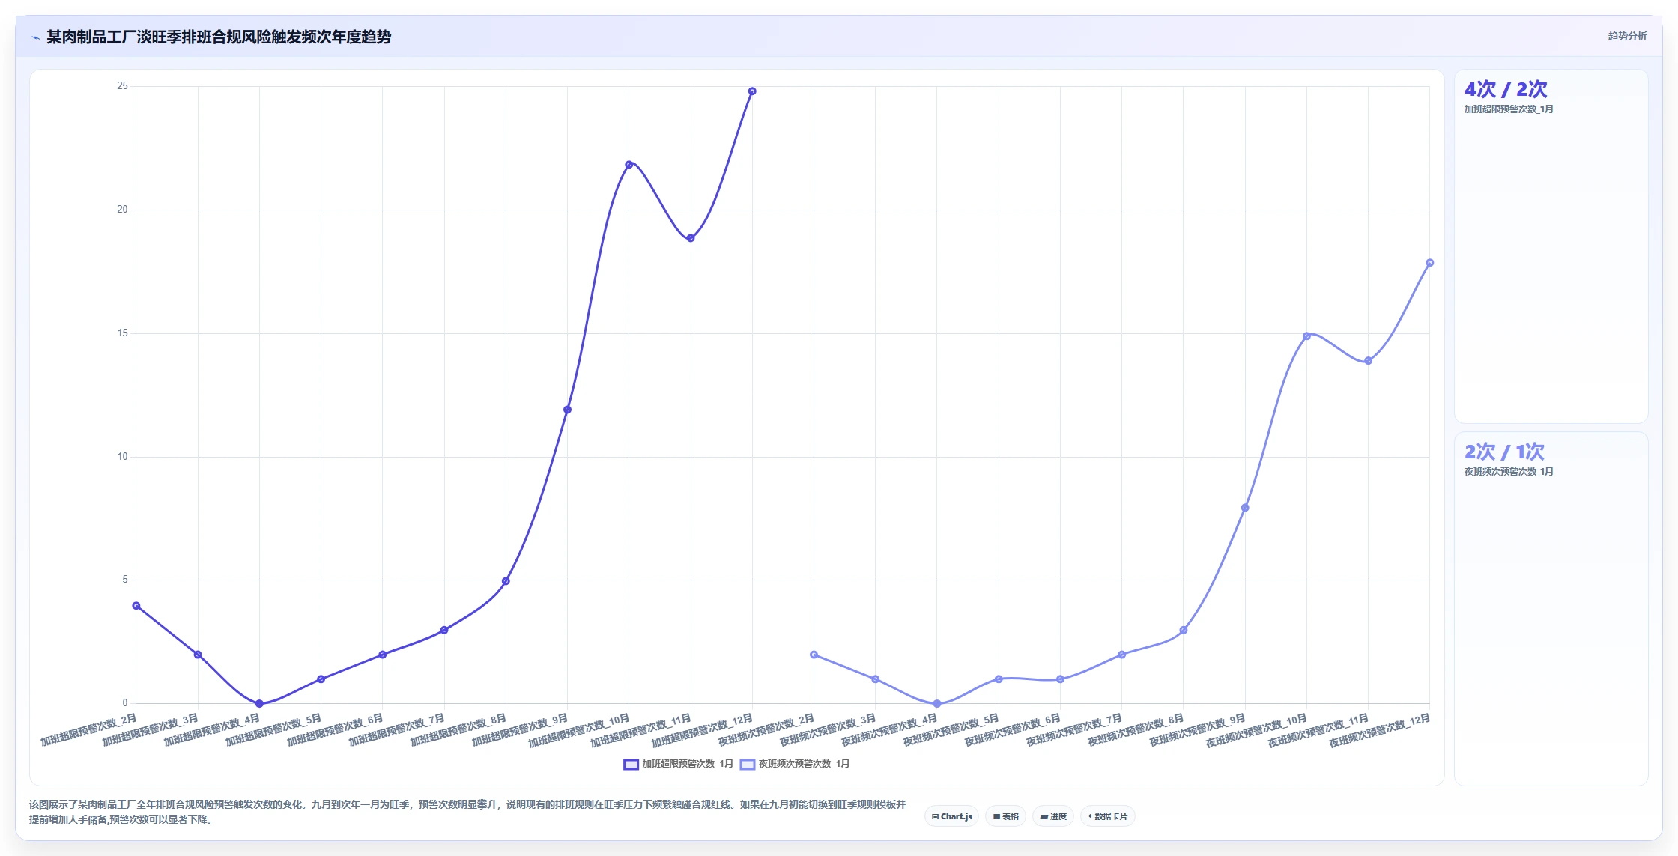This screenshot has width=1678, height=856.
Task: Click the 2次 / 1次 stat card value
Action: click(x=1504, y=452)
